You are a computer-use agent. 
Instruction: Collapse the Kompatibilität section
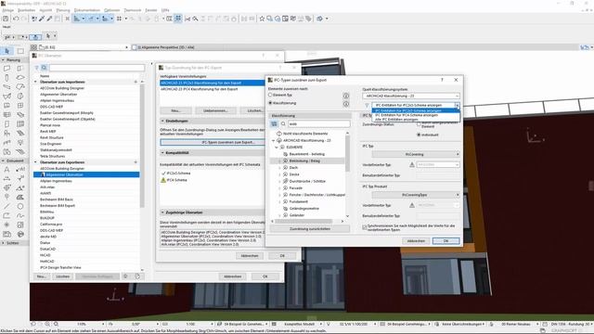tap(163, 152)
